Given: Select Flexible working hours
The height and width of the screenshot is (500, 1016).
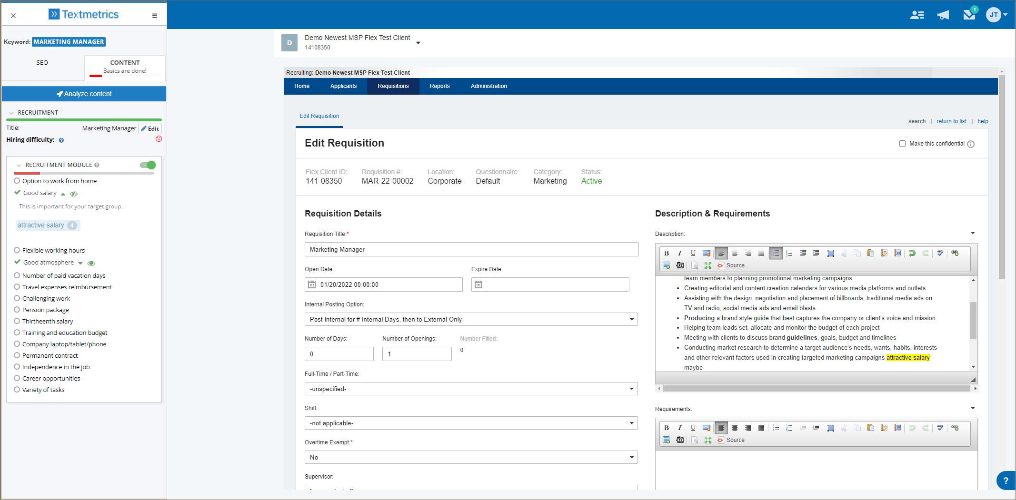Looking at the screenshot, I should 17,250.
